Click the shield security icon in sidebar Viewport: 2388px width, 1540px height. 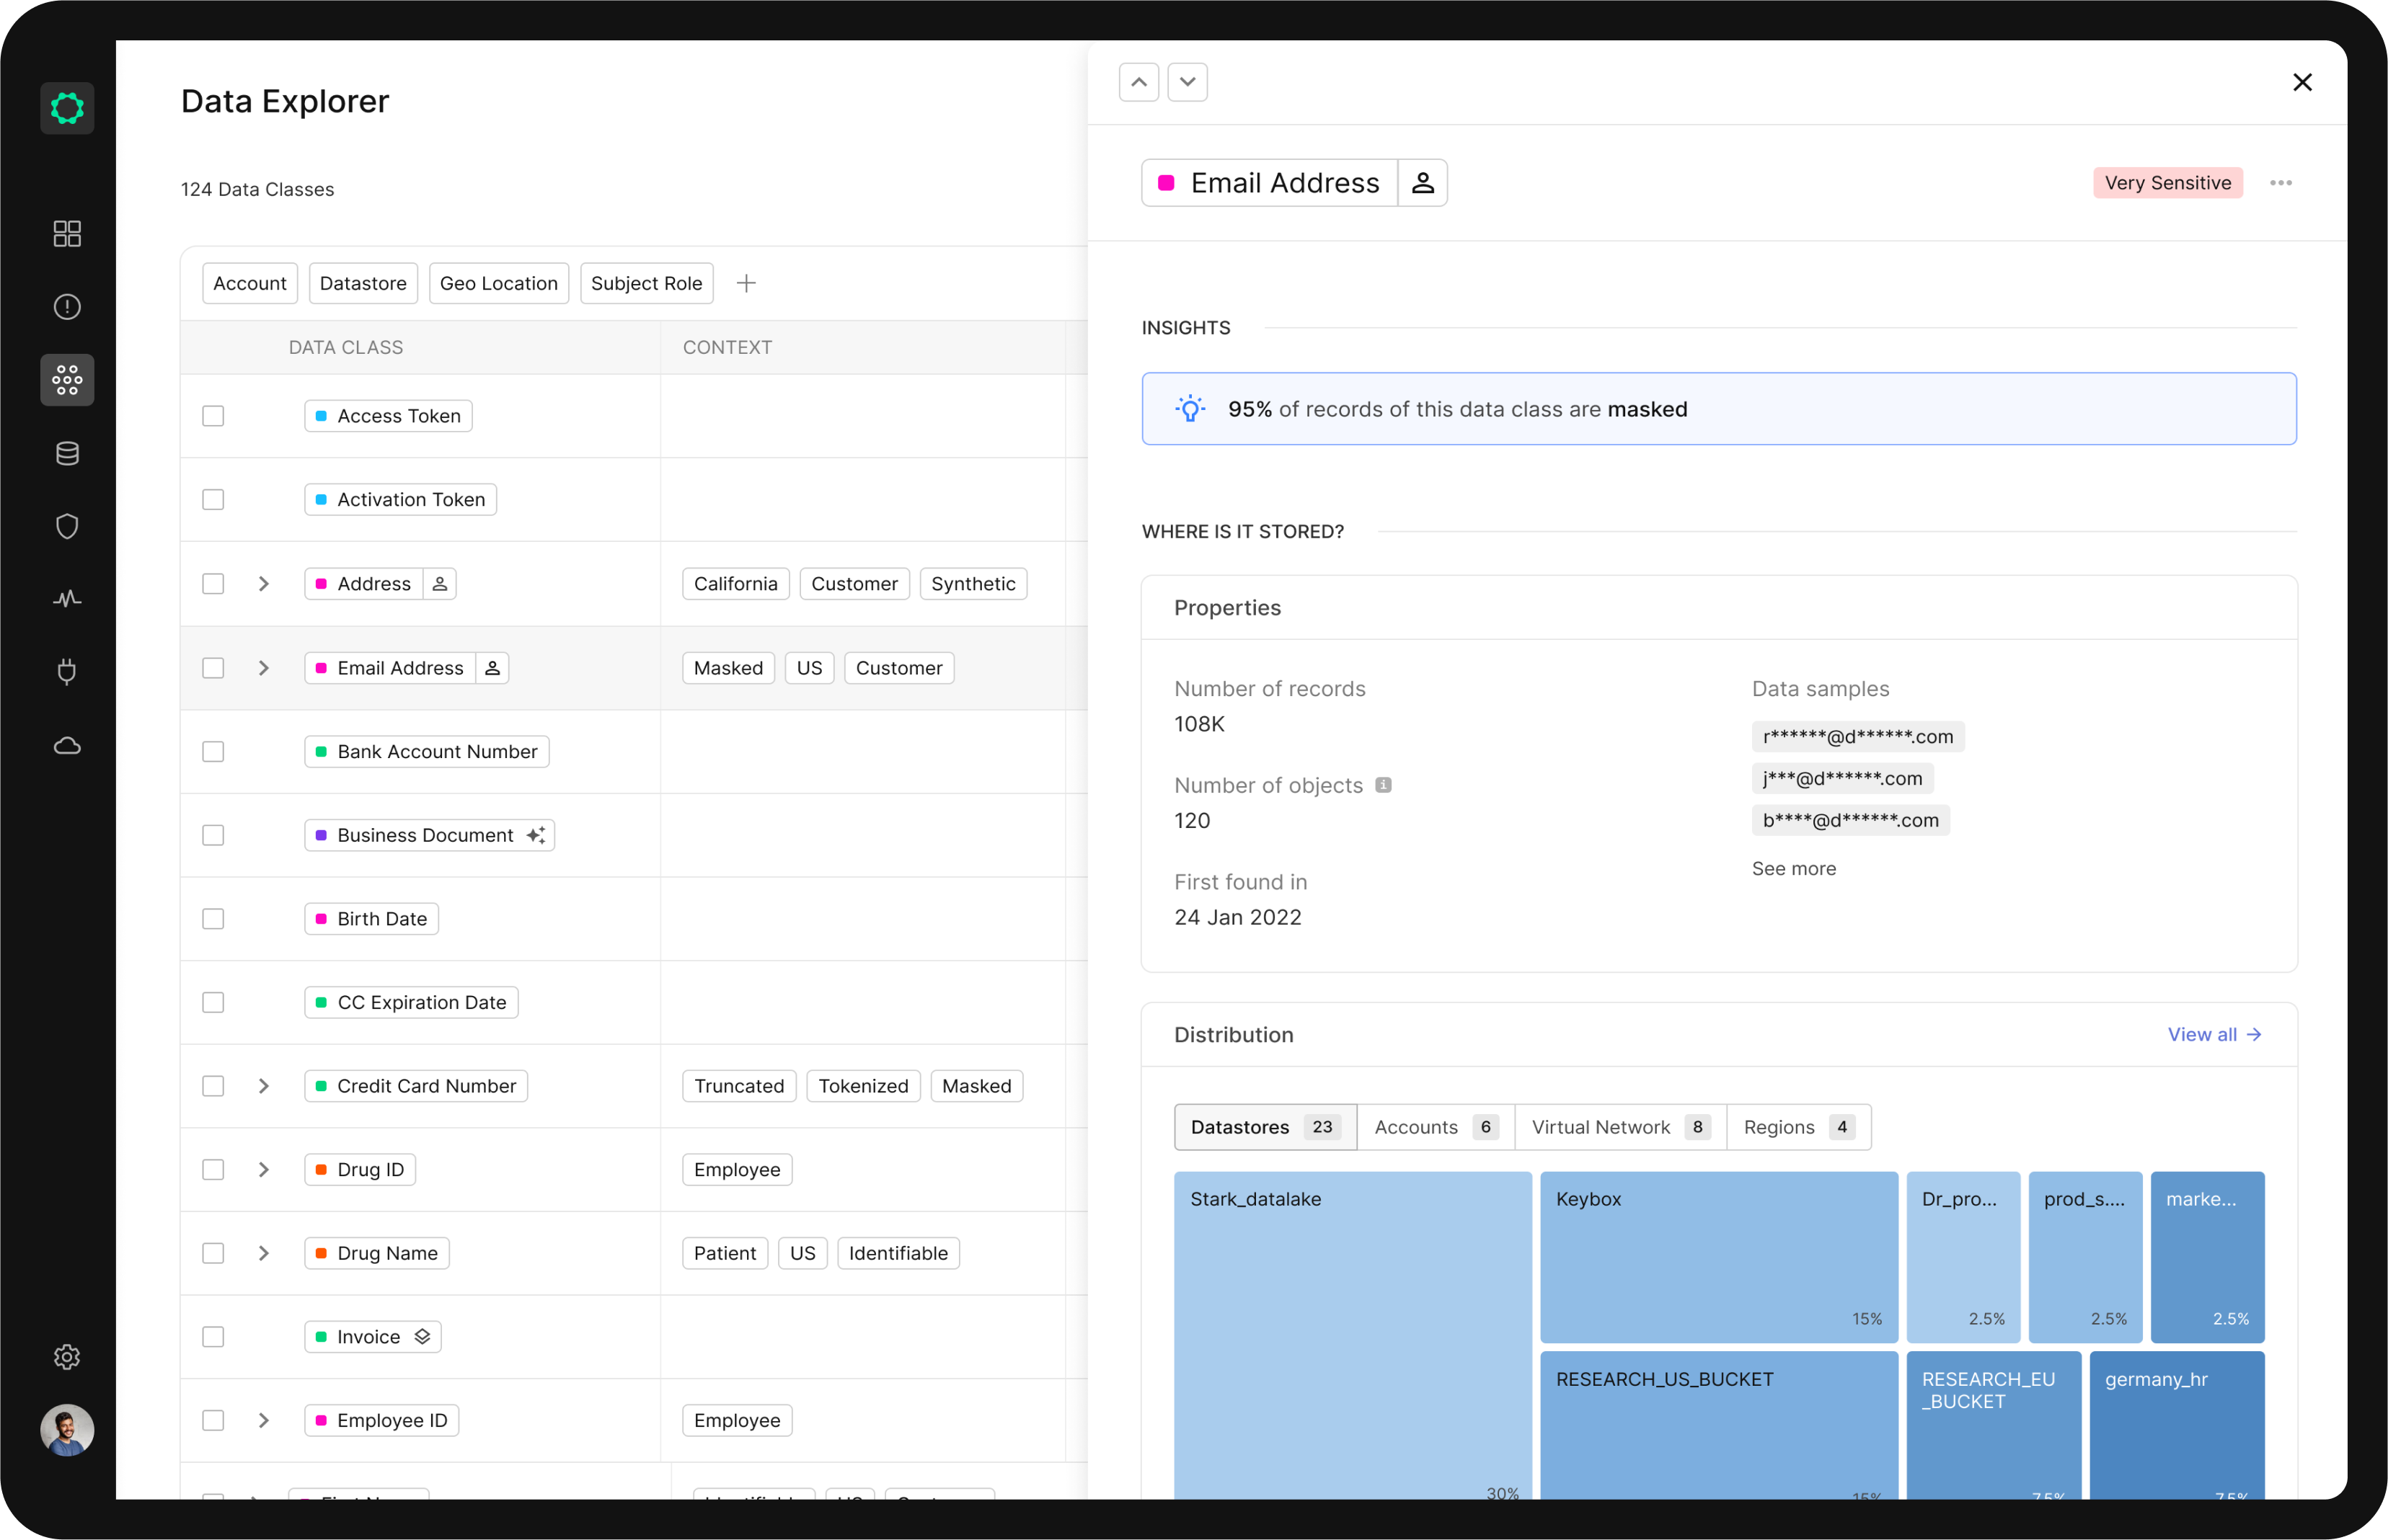click(66, 526)
